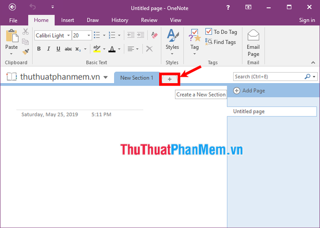Click the Email Page button
Screen dimensions: 320x228
(x=253, y=43)
